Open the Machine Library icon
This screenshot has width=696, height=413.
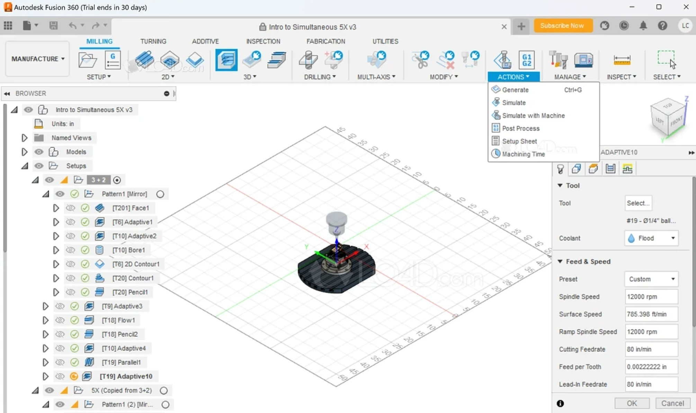point(583,60)
